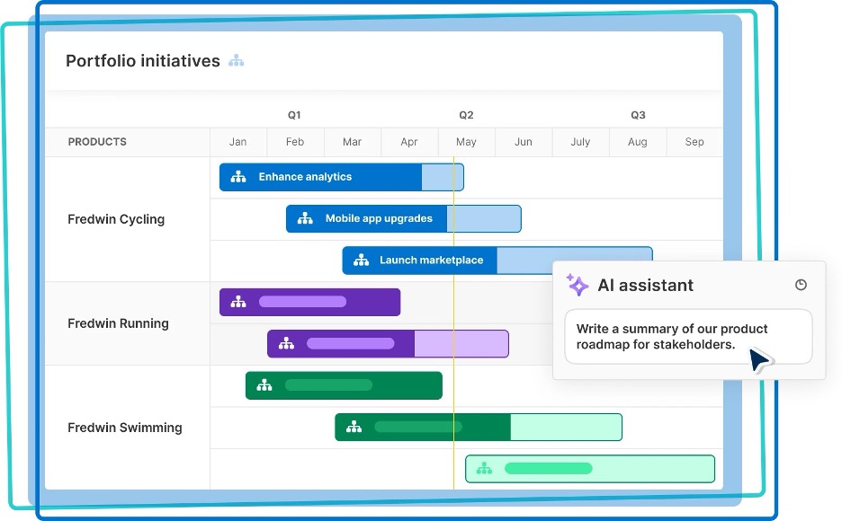Click hierarchy icon on first purple Running bar

pyautogui.click(x=238, y=302)
